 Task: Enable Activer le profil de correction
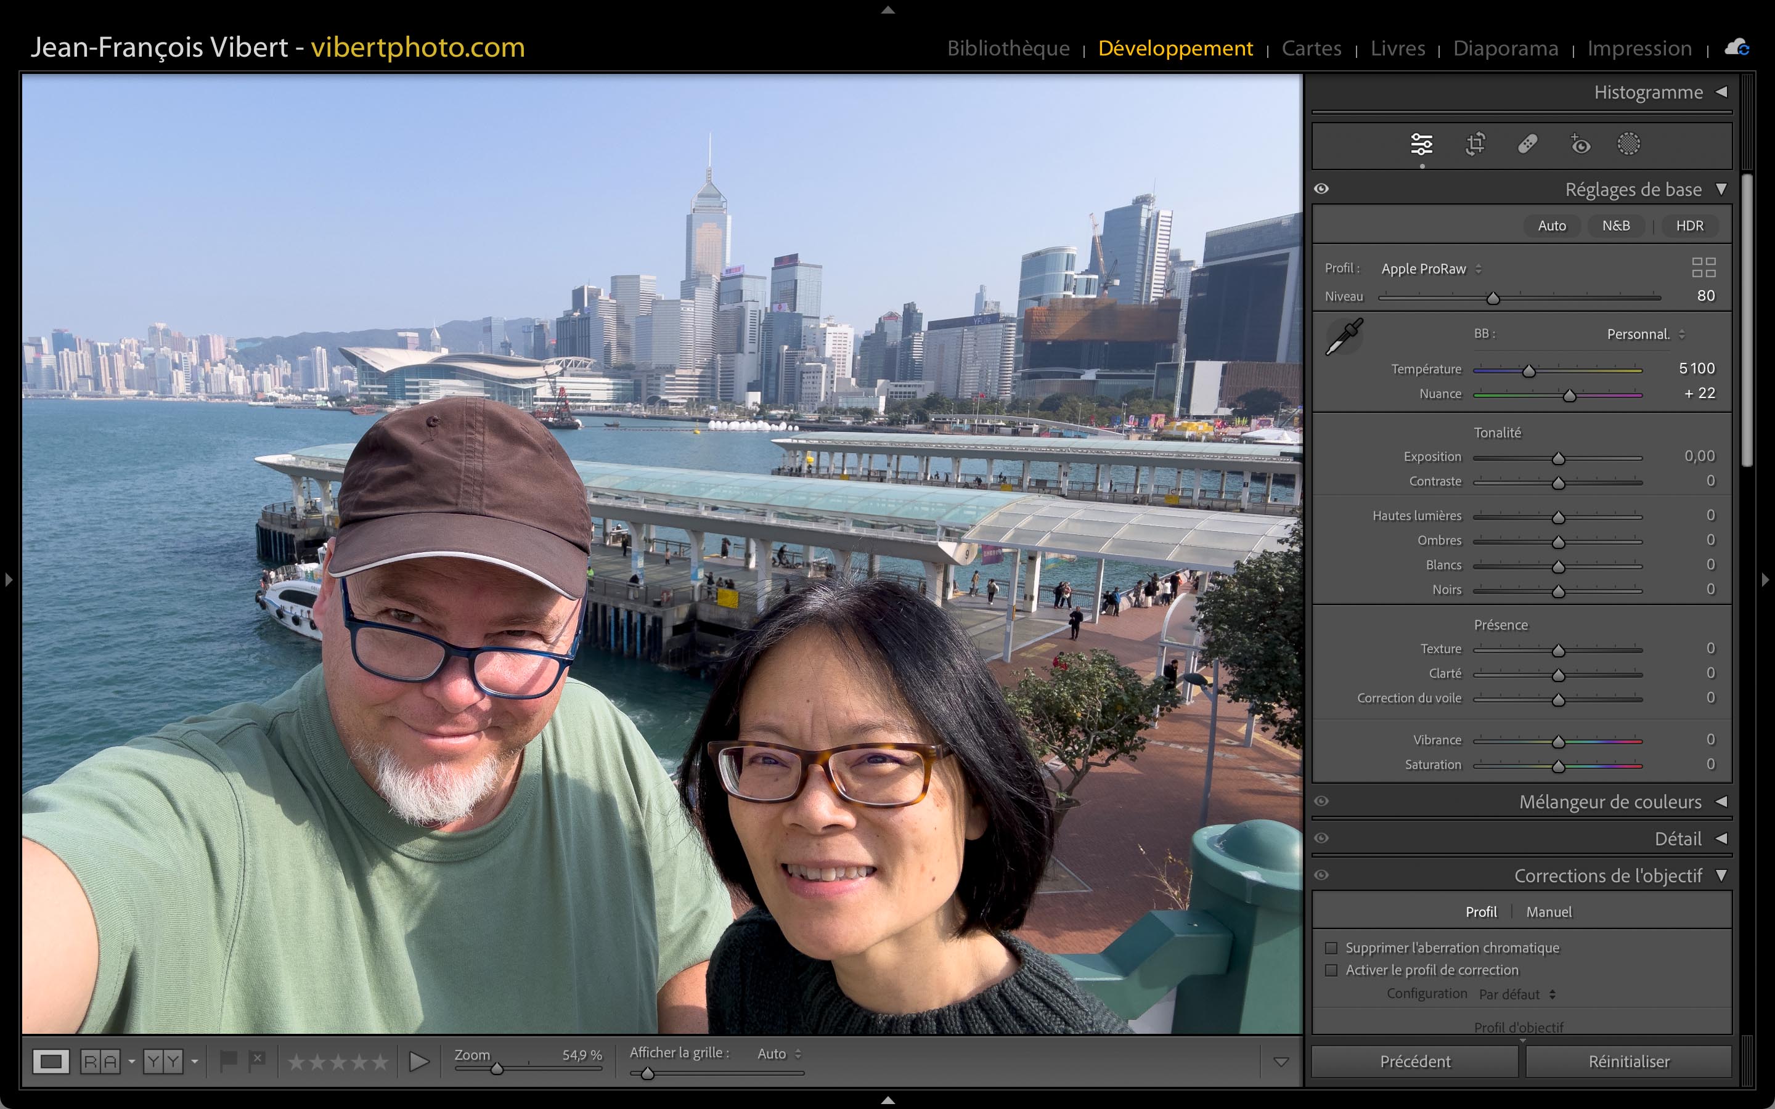(x=1331, y=970)
